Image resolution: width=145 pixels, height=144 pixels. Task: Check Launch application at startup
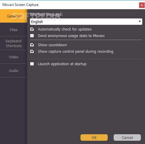[32, 64]
